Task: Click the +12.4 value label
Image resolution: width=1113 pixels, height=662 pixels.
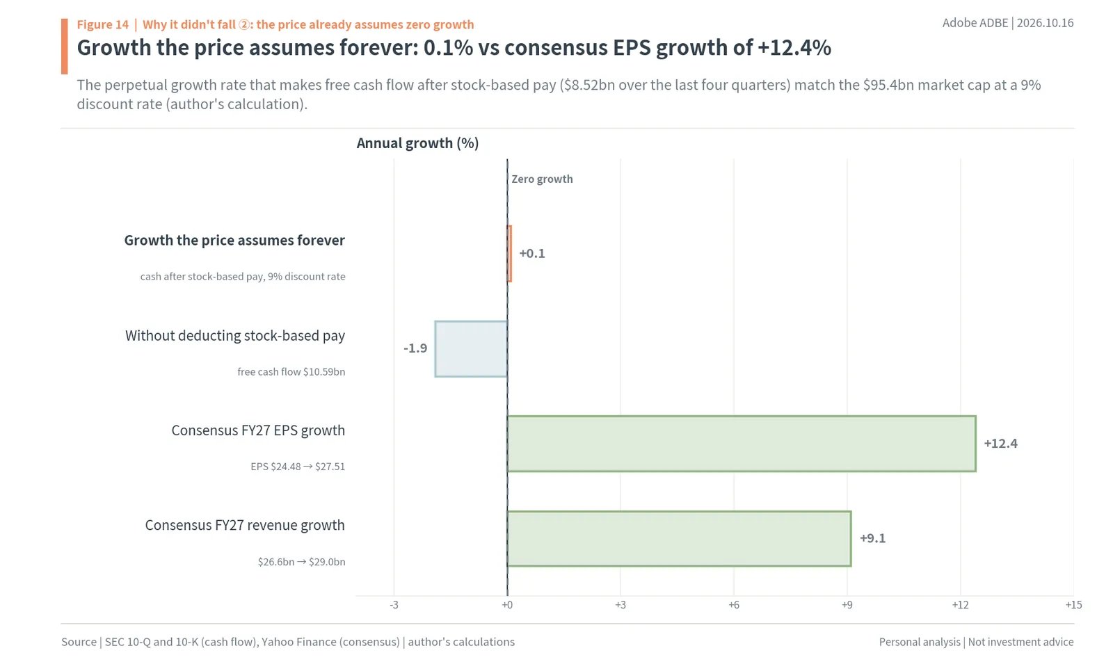Action: (x=1000, y=444)
